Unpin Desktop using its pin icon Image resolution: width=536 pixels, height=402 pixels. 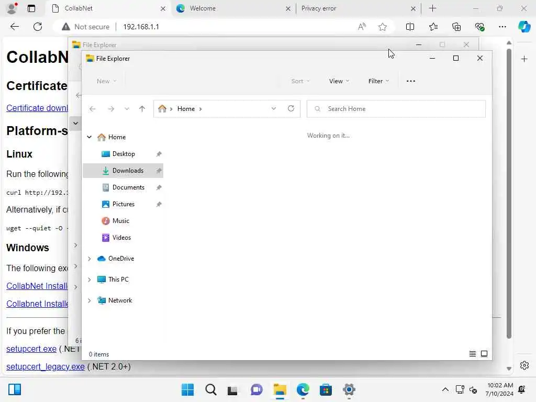[159, 154]
